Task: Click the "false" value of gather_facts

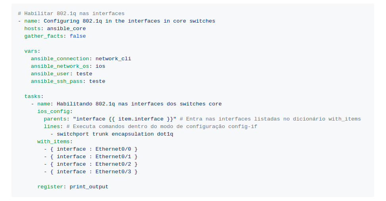Action: point(78,36)
